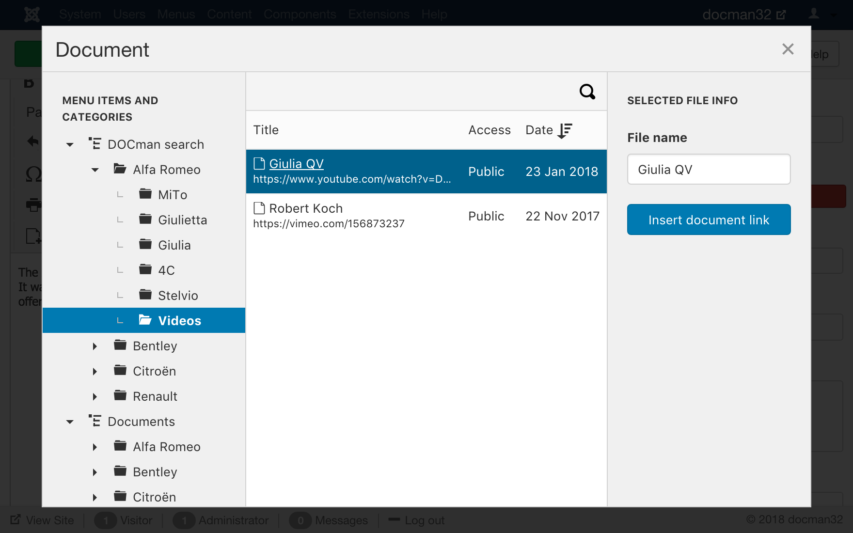Click the Robert Koch document file icon
Screen dimensions: 853x533
pyautogui.click(x=259, y=208)
